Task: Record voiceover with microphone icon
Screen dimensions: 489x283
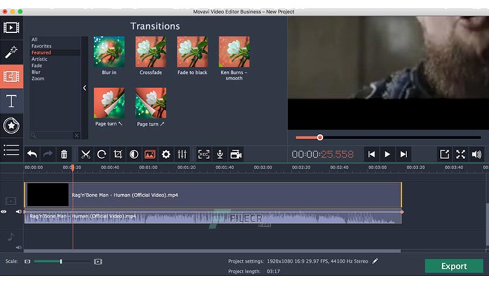Action: tap(220, 154)
